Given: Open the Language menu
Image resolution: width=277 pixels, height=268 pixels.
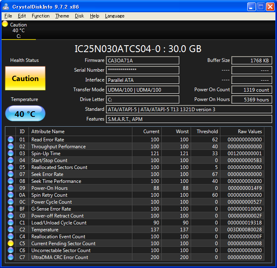Looking at the screenshot, I should pyautogui.click(x=114, y=16).
